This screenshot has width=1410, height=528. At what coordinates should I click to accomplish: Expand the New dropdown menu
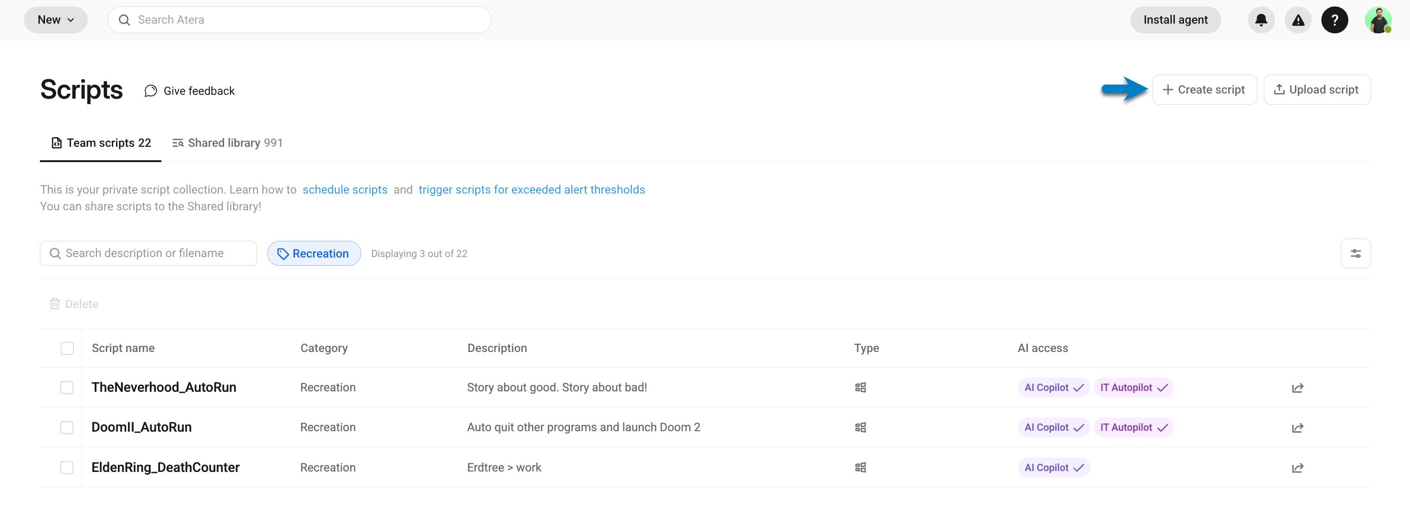56,20
